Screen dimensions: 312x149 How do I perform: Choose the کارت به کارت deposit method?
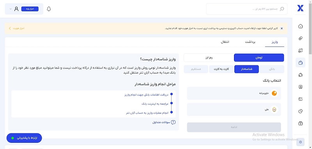click(221, 69)
